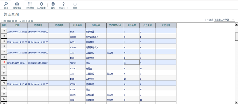
Task: Print the report with the 打印 icon
Action: (53, 4)
